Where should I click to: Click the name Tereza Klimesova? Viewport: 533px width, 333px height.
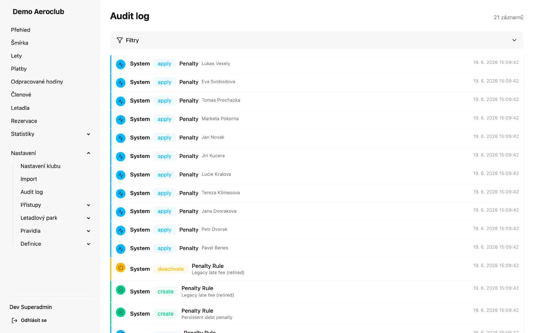220,193
